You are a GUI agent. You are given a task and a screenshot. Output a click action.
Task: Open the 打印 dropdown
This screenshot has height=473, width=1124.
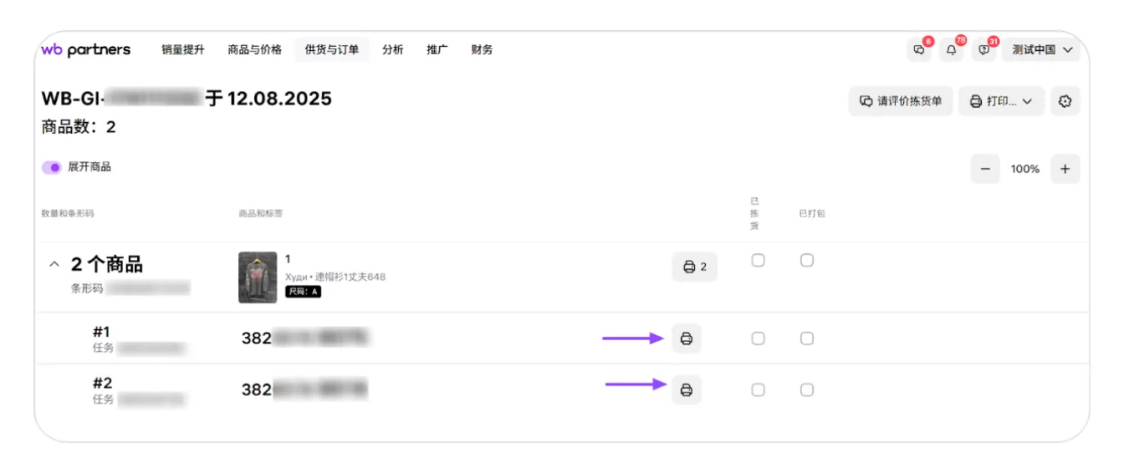click(1001, 101)
